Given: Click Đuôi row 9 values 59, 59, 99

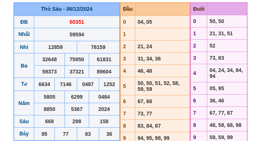Looking at the screenshot, I should click(221, 138).
